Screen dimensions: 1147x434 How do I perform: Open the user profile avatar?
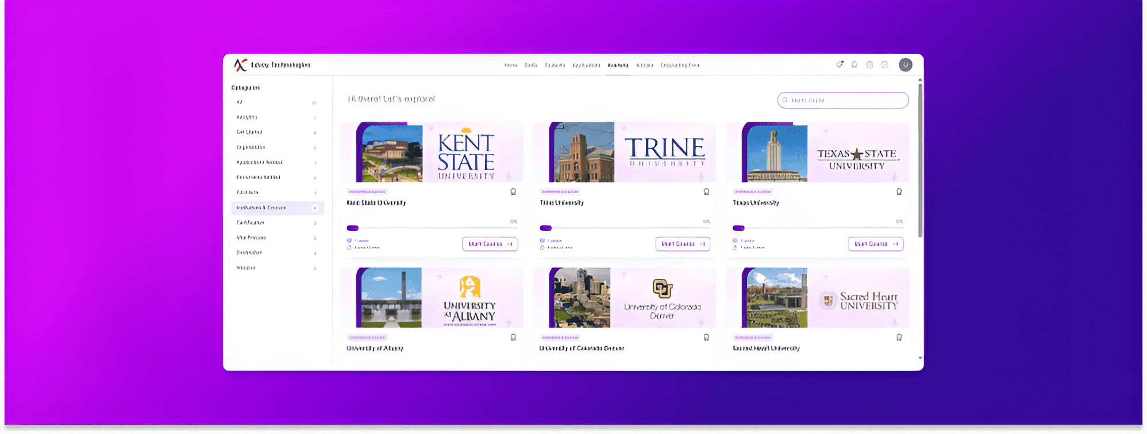[x=905, y=65]
